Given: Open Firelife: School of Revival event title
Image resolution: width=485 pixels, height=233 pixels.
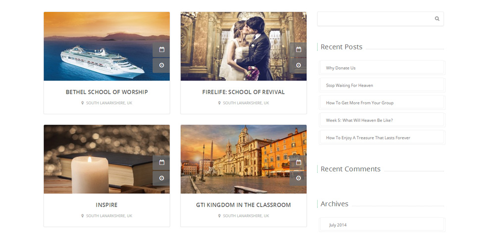Looking at the screenshot, I should [243, 92].
